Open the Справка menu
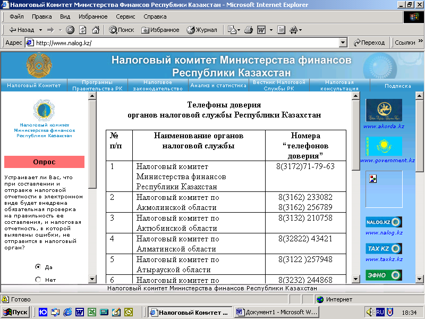 pos(155,16)
